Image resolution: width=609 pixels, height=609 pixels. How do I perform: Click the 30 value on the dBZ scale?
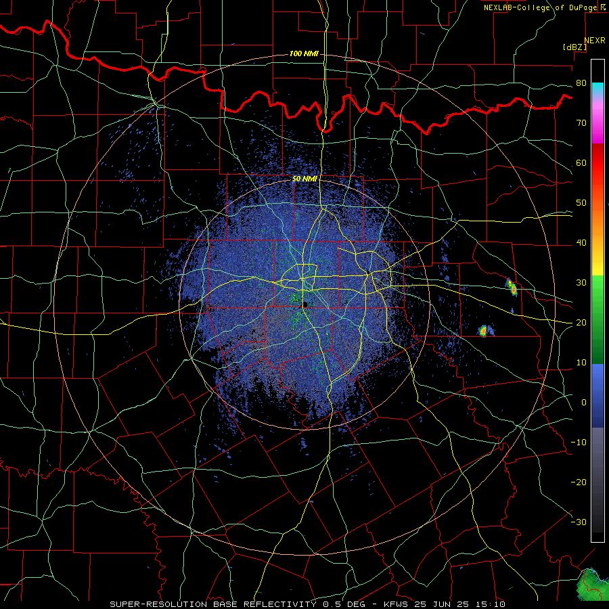pos(581,283)
